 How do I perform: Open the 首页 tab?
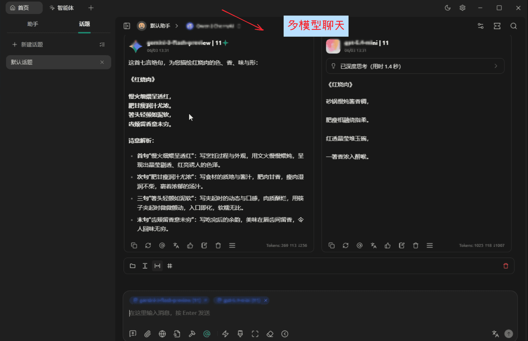coord(24,8)
